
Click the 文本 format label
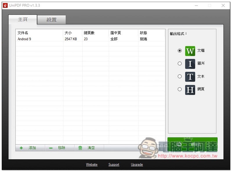(x=201, y=76)
